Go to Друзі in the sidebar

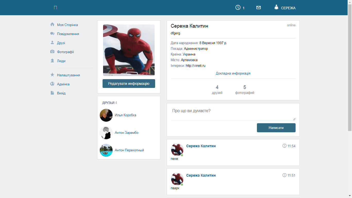point(61,43)
